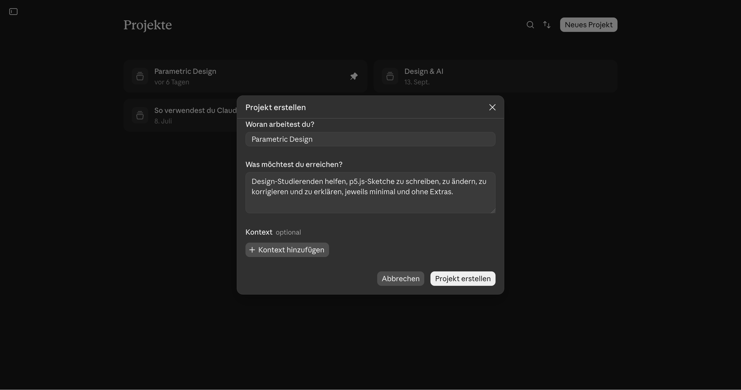Click the Woran arbeitest du label

(280, 124)
